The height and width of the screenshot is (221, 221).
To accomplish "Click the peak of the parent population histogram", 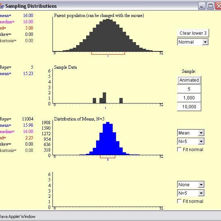I will (108, 35).
